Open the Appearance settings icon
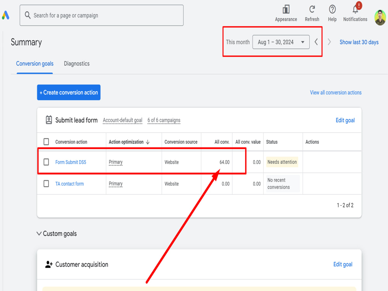 point(286,9)
